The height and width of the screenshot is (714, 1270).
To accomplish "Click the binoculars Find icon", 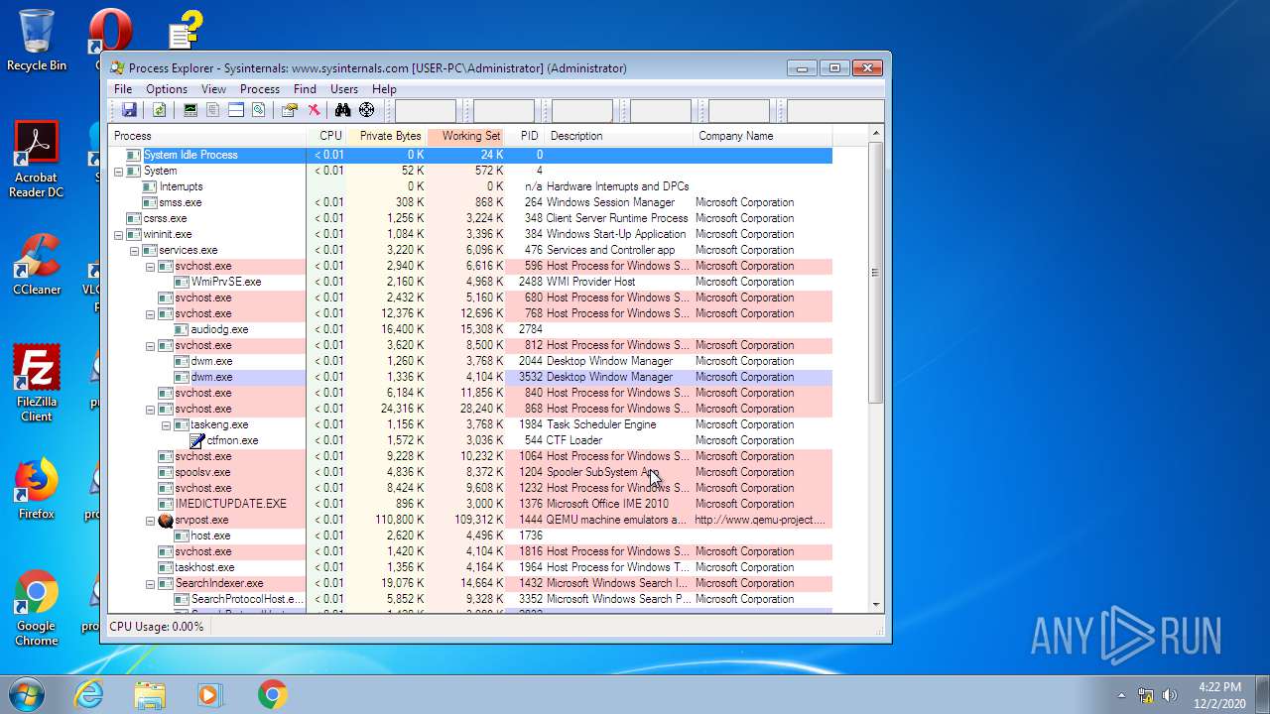I will [x=343, y=110].
